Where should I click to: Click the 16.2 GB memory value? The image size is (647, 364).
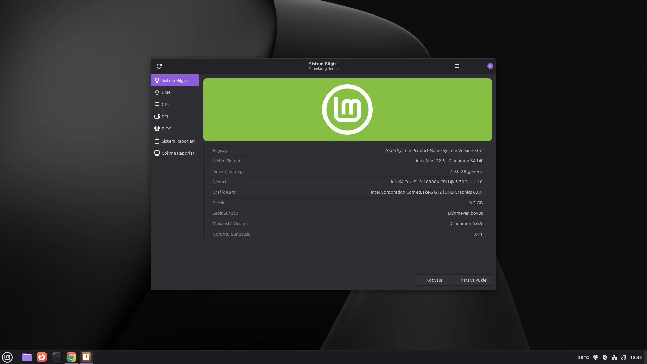tap(475, 203)
